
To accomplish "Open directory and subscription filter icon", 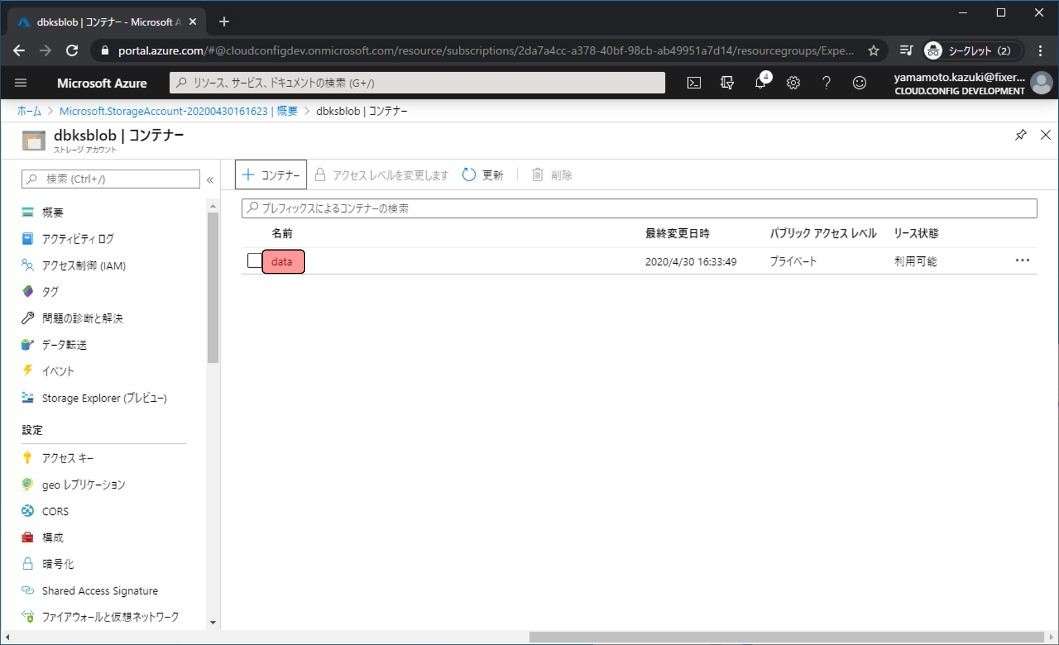I will pos(727,83).
